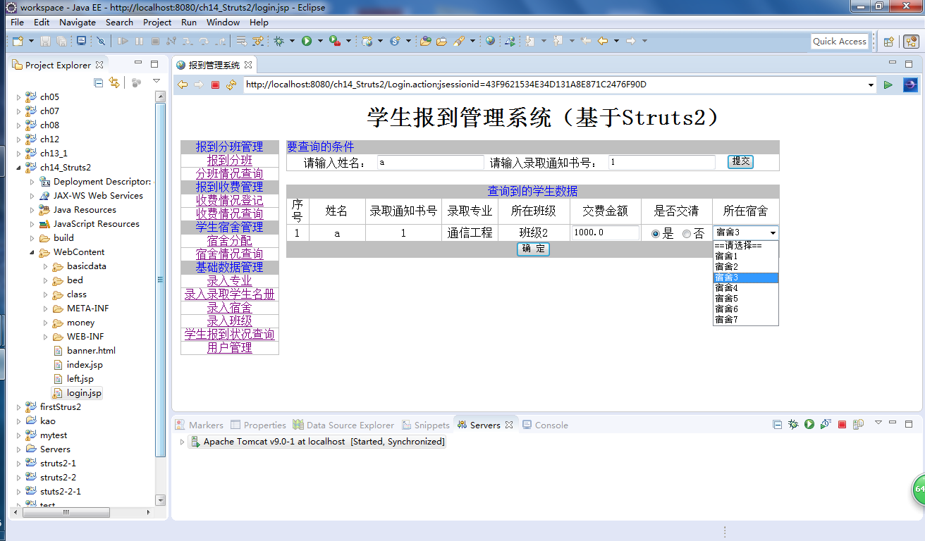Open the 收费情况登记 link
Image resolution: width=925 pixels, height=541 pixels.
[229, 200]
